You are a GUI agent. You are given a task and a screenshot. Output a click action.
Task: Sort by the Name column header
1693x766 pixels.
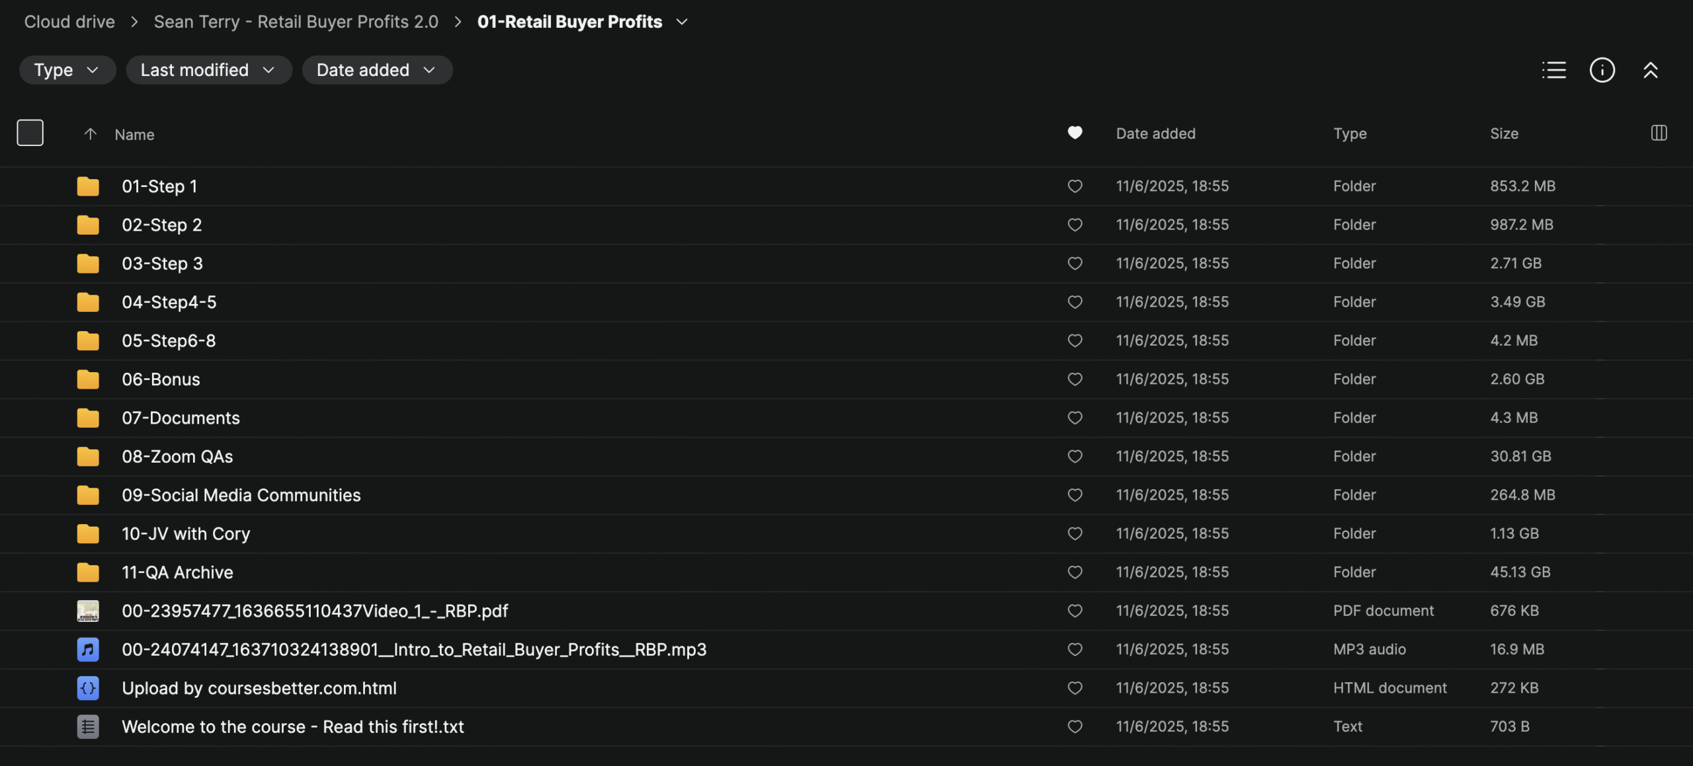pos(134,134)
